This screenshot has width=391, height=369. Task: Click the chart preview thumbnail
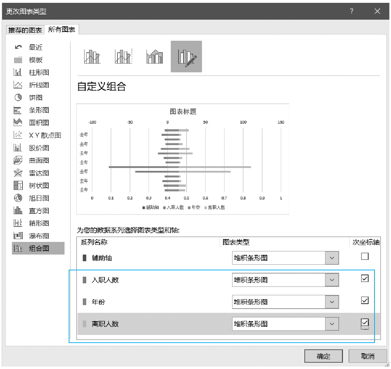(x=183, y=159)
